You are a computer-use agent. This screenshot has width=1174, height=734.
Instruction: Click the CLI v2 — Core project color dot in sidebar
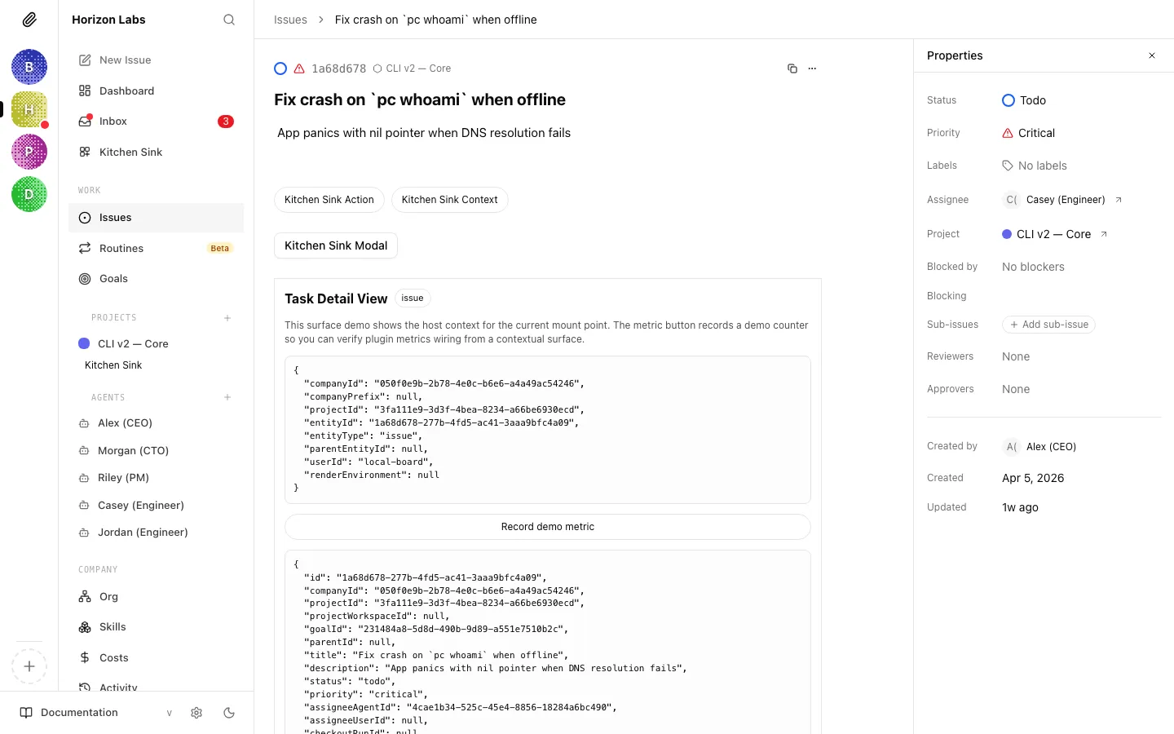click(x=84, y=344)
